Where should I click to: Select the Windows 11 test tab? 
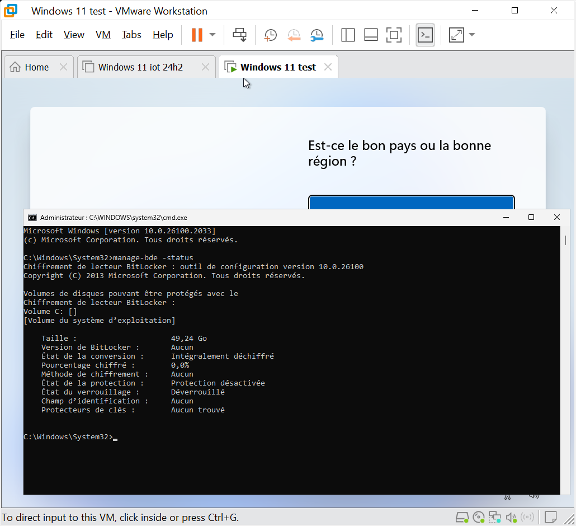click(278, 67)
